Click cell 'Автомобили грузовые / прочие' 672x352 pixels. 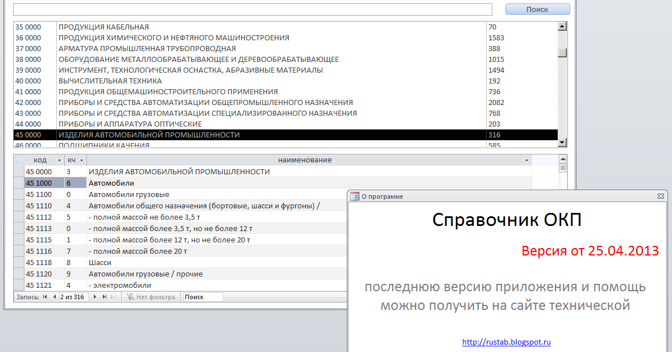(x=217, y=274)
